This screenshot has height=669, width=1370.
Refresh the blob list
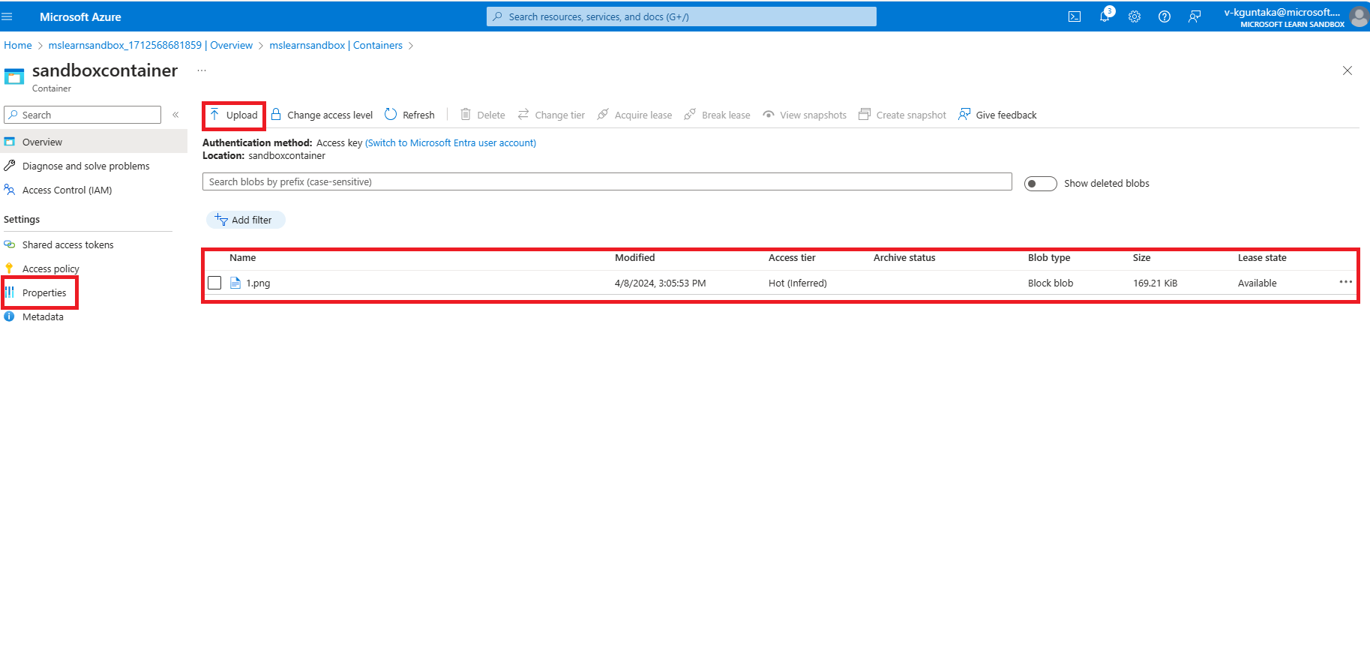[x=409, y=115]
